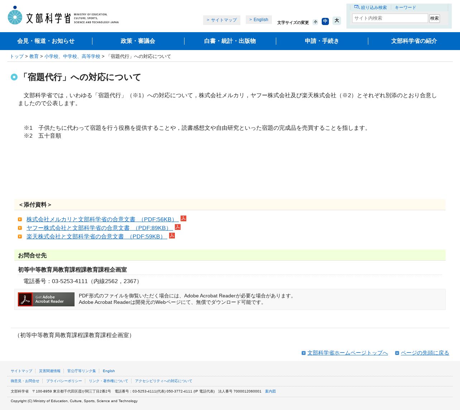Click the 「宿題代行」への対応について page heading

point(80,77)
